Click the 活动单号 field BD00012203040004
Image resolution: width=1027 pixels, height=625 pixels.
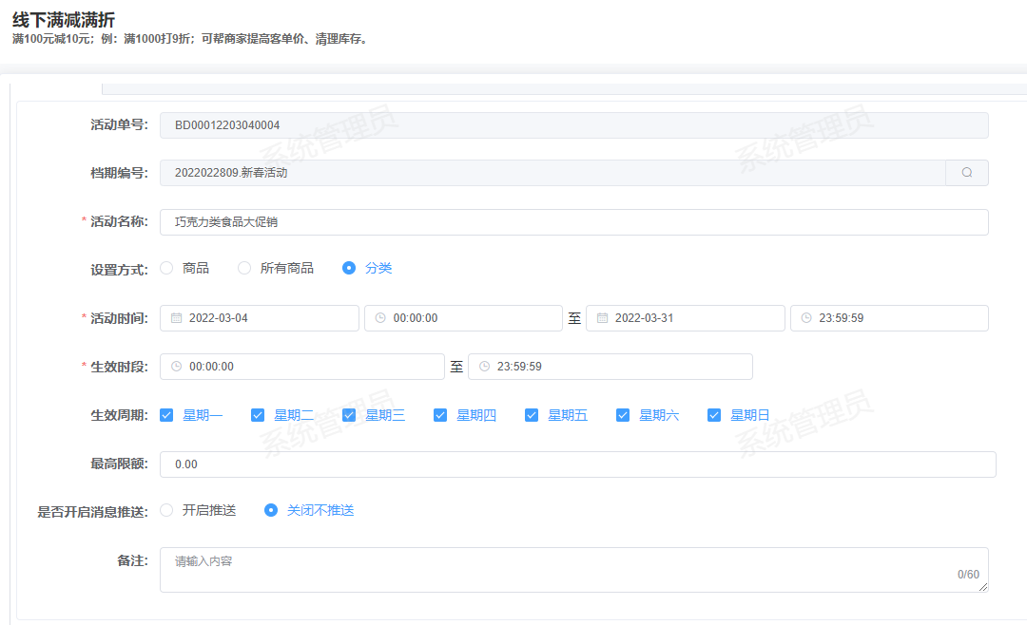tap(573, 125)
